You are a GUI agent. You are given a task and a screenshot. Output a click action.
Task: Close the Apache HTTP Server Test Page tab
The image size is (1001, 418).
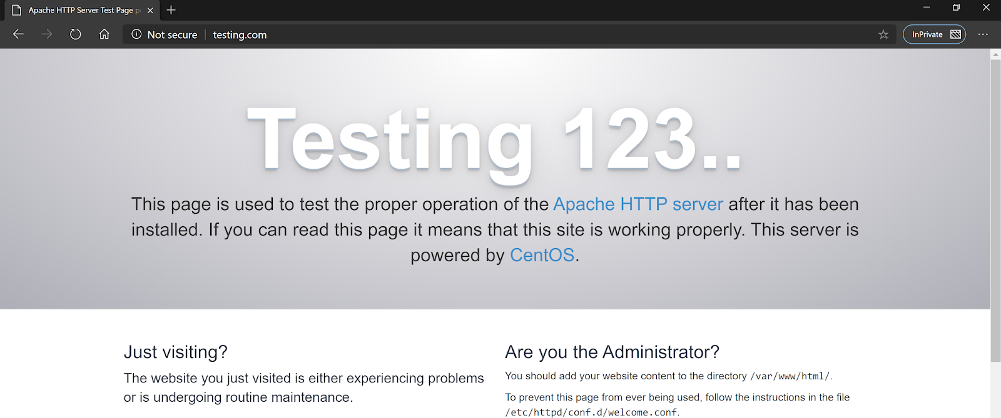coord(150,10)
